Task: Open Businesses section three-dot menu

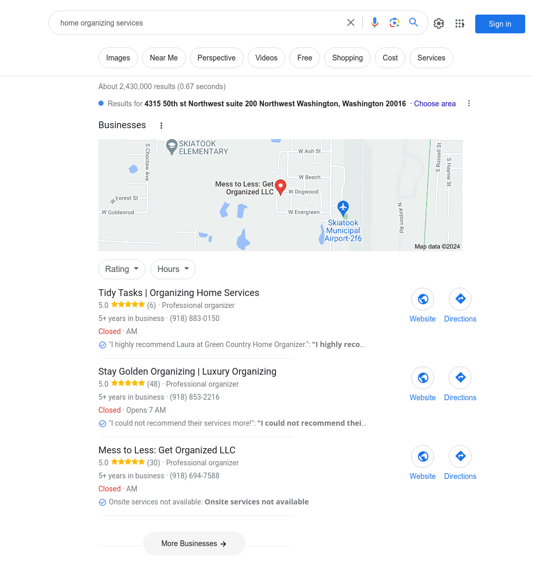Action: (x=161, y=126)
